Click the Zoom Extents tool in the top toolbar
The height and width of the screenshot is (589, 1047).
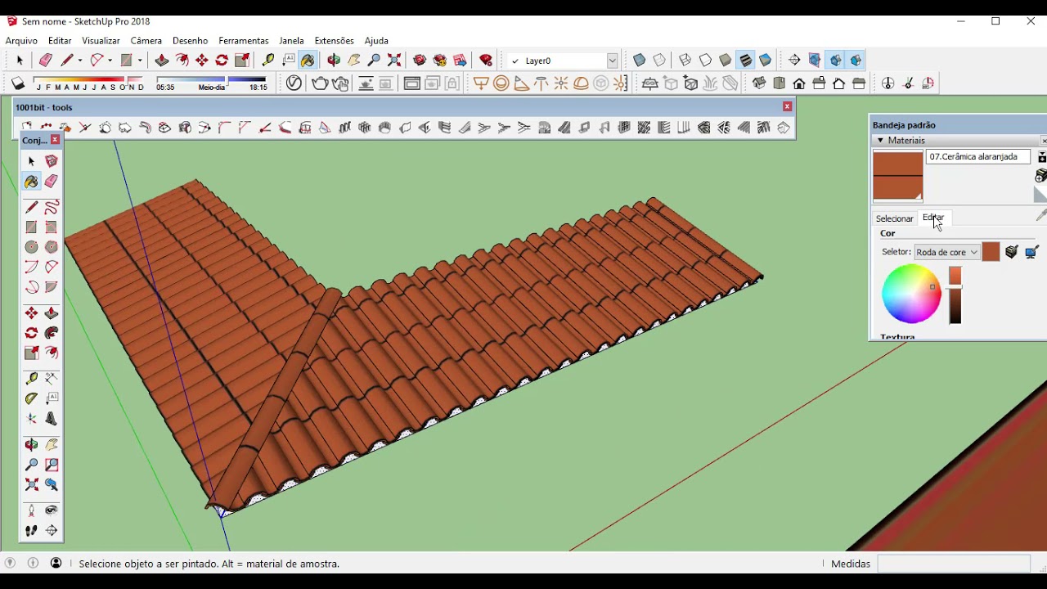click(394, 61)
